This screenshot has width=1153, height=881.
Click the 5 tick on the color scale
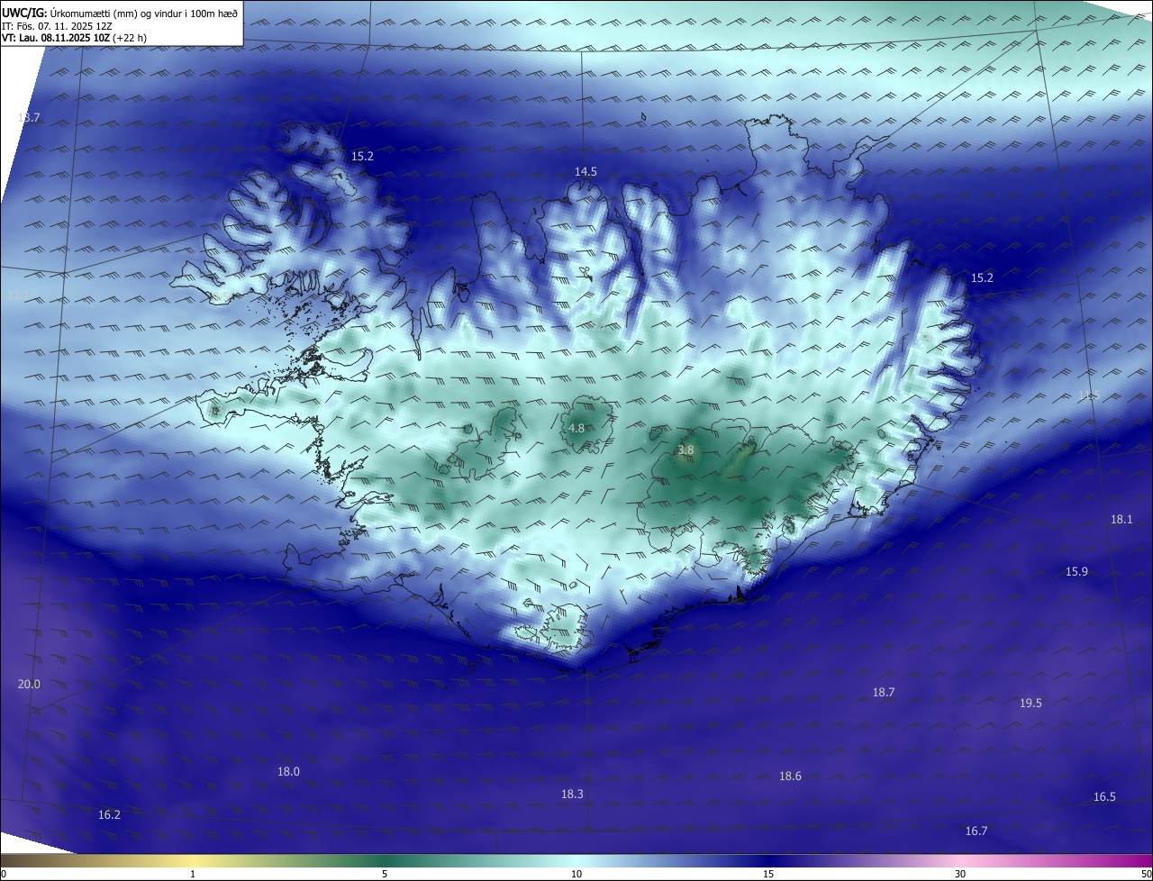point(385,874)
